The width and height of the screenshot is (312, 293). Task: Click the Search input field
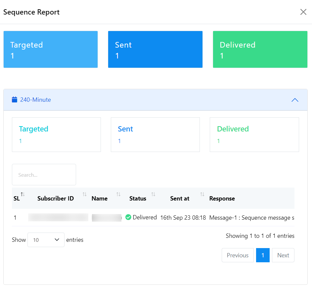[x=44, y=175]
